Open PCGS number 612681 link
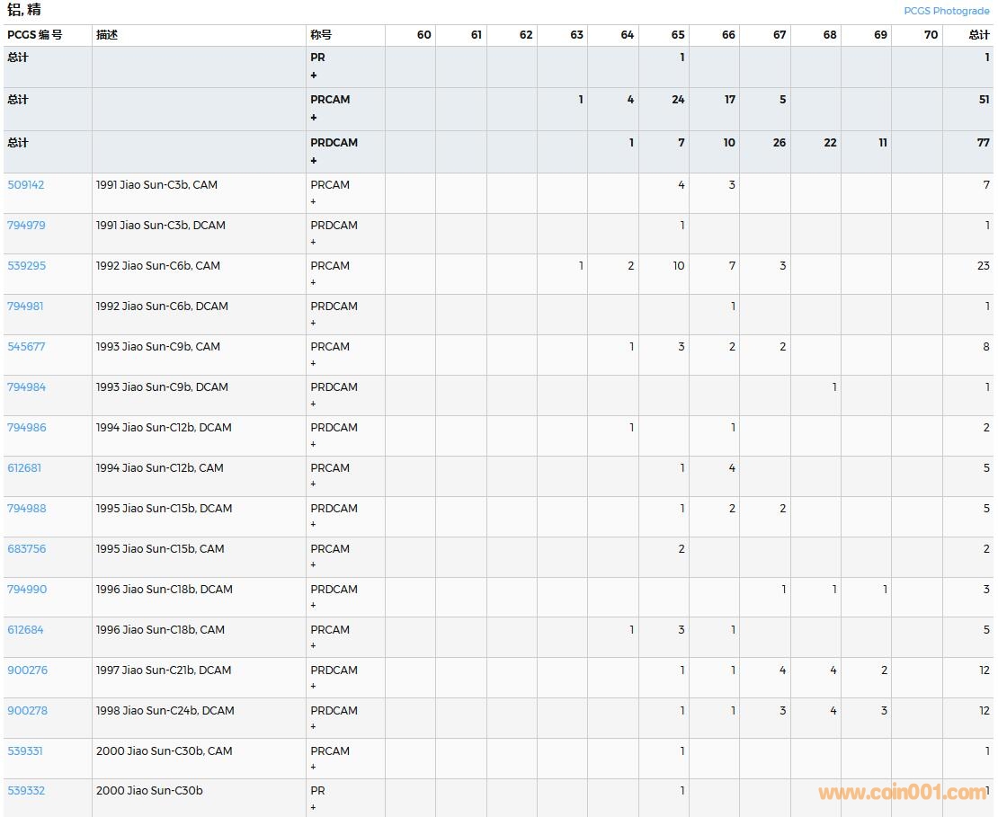This screenshot has width=998, height=817. click(24, 468)
